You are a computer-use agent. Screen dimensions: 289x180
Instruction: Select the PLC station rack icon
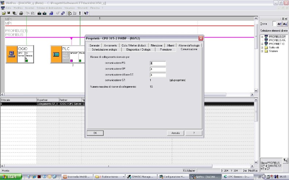click(x=56, y=55)
